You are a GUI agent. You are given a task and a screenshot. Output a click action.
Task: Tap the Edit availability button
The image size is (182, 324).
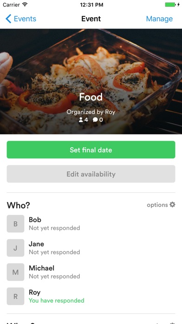pos(91,174)
